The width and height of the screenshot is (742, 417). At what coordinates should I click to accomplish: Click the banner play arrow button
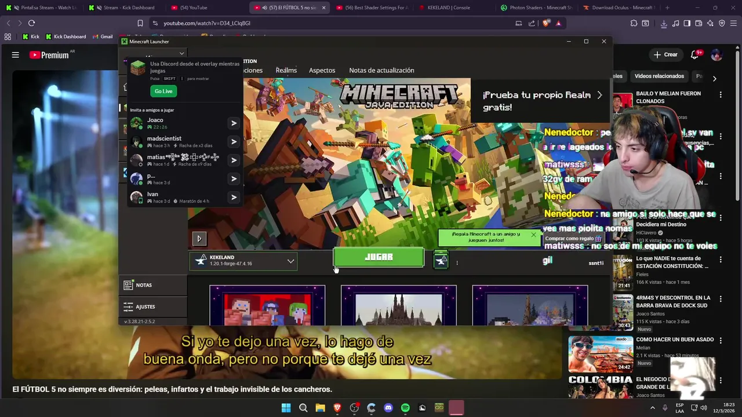(x=199, y=238)
